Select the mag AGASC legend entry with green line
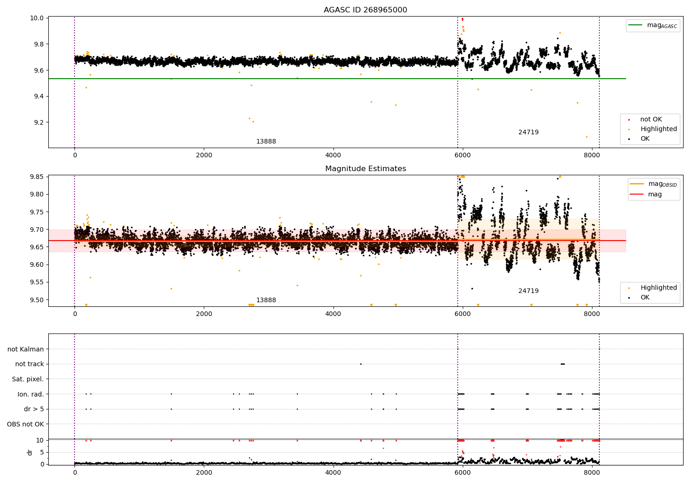 tap(653, 25)
